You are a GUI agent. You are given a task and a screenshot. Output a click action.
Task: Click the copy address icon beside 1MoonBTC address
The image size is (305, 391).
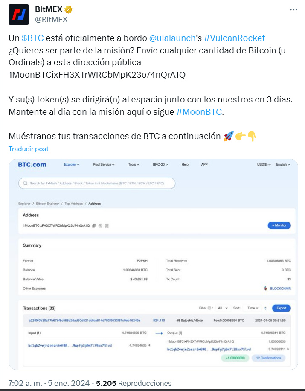coord(94,226)
